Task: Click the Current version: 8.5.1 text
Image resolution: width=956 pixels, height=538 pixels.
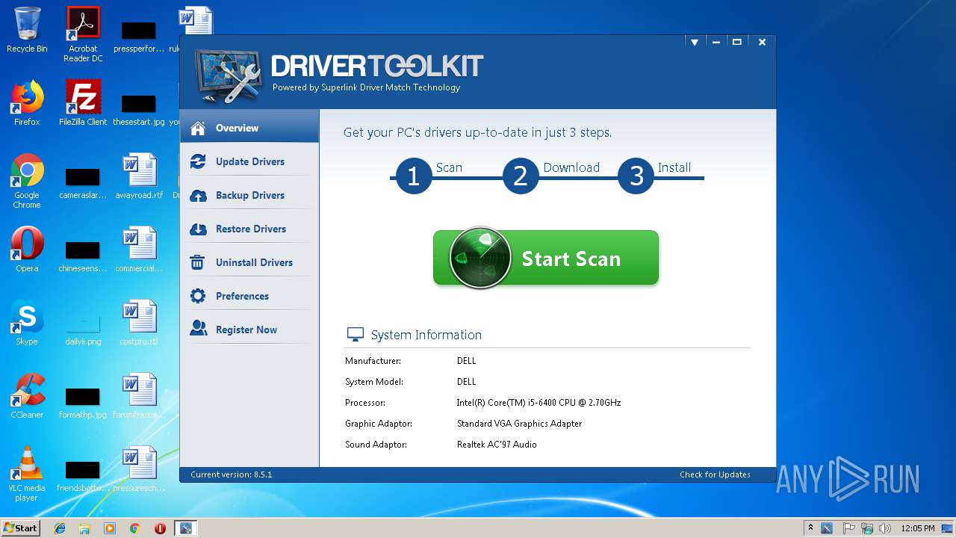Action: tap(231, 474)
